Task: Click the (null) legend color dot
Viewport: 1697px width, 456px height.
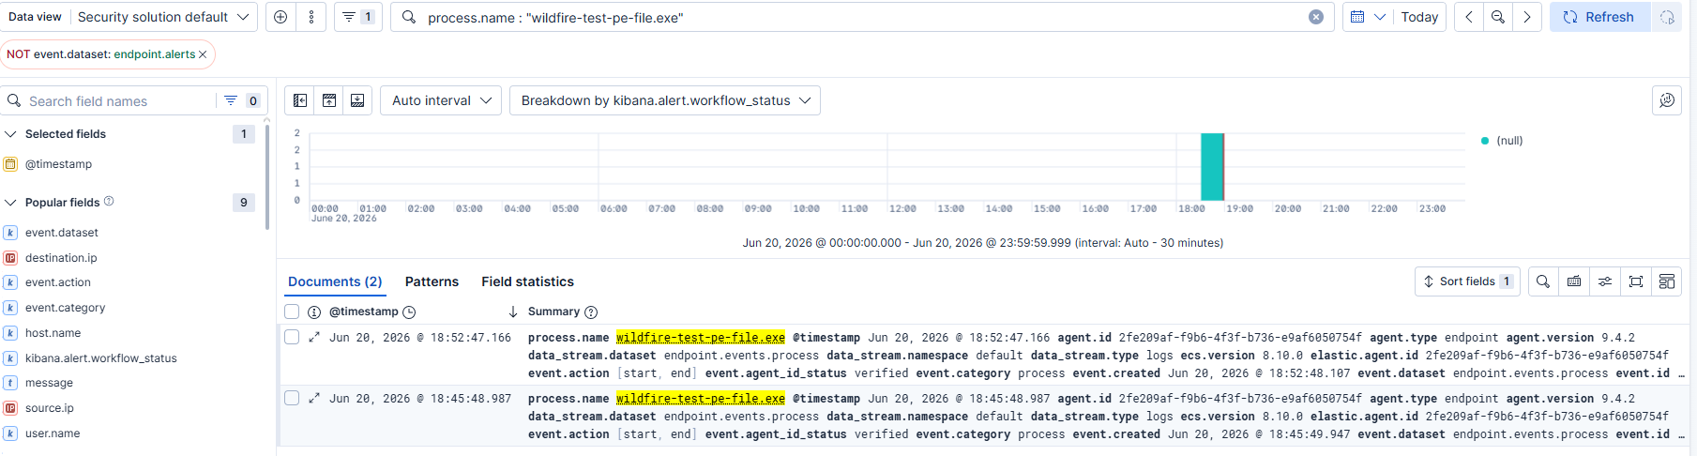Action: 1485,141
